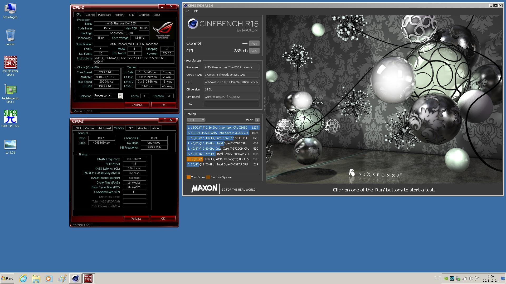This screenshot has height=284, width=506.
Task: Click OK in the bottom CPU-Z window
Action: point(163,219)
